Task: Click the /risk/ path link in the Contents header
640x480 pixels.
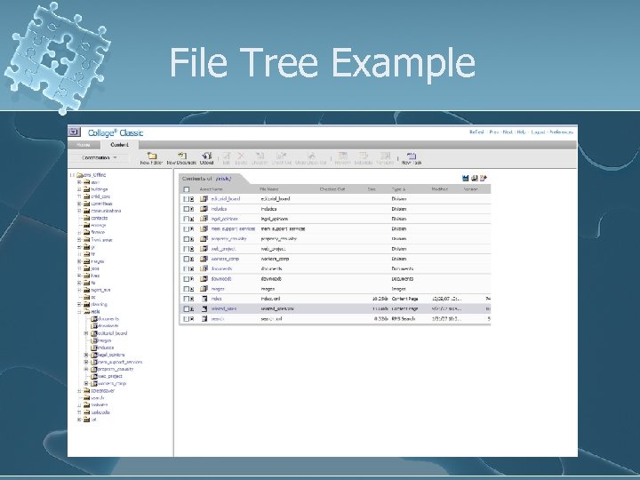Action: [x=224, y=179]
